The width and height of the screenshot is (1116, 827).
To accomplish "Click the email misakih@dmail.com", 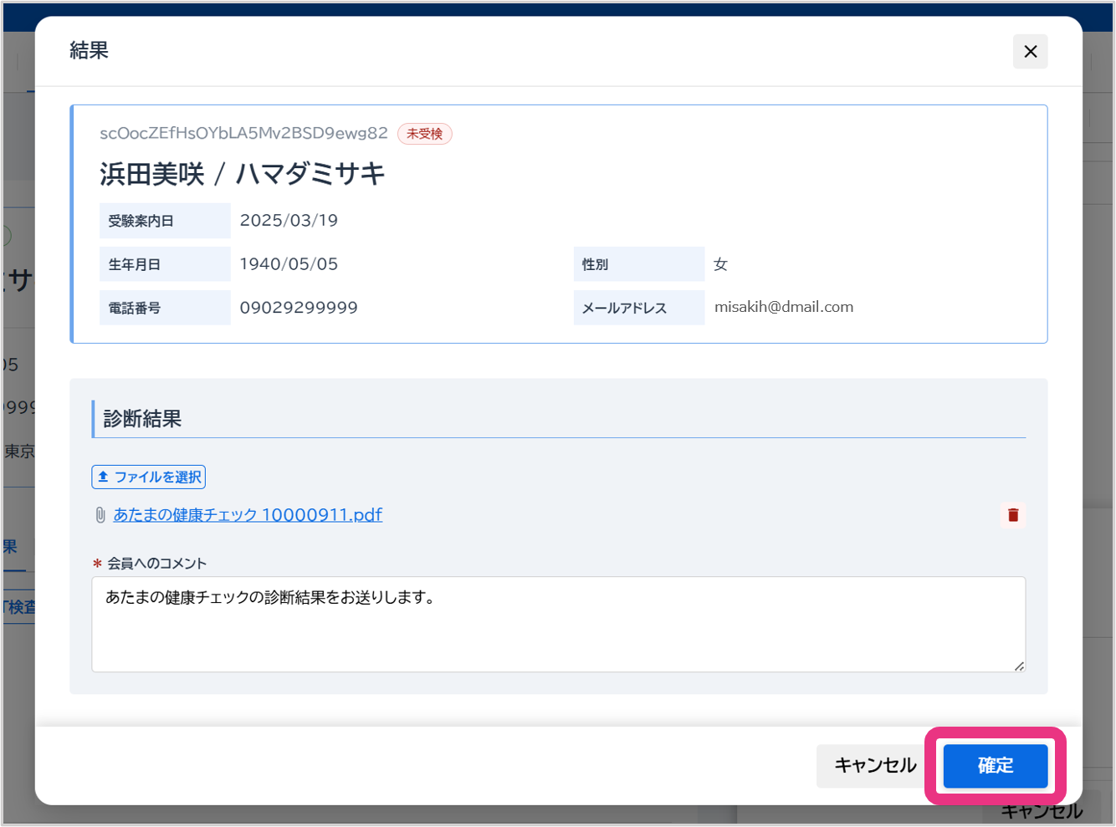I will click(x=783, y=307).
